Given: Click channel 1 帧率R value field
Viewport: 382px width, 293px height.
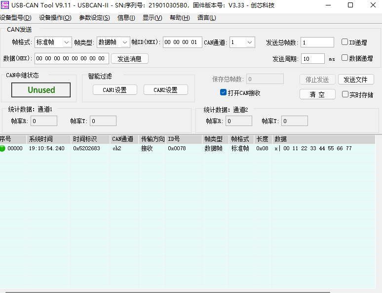Looking at the screenshot, I should coord(44,121).
